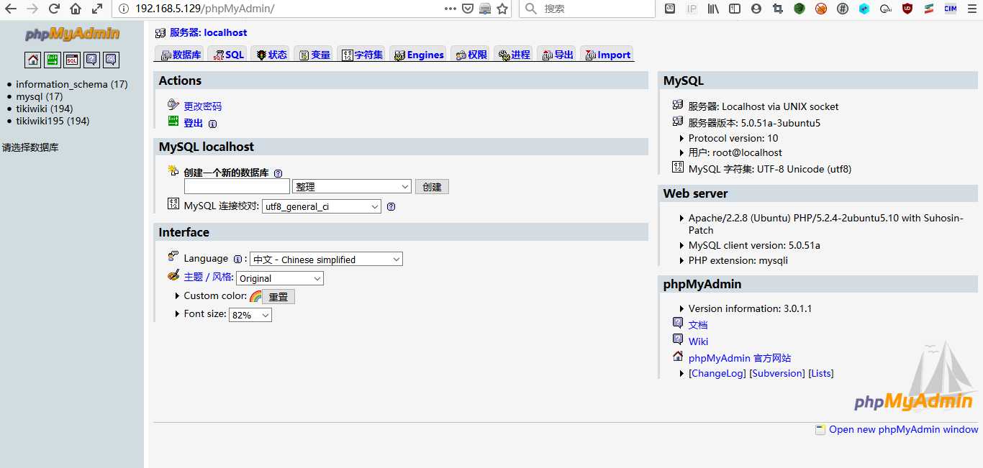The width and height of the screenshot is (983, 468).
Task: Click the info icon next to Language
Action: click(x=237, y=259)
